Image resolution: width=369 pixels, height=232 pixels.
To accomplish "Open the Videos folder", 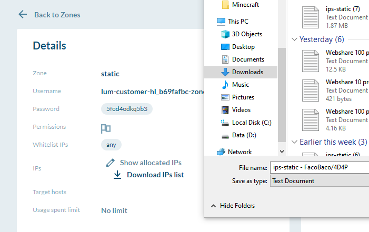I will tap(241, 110).
